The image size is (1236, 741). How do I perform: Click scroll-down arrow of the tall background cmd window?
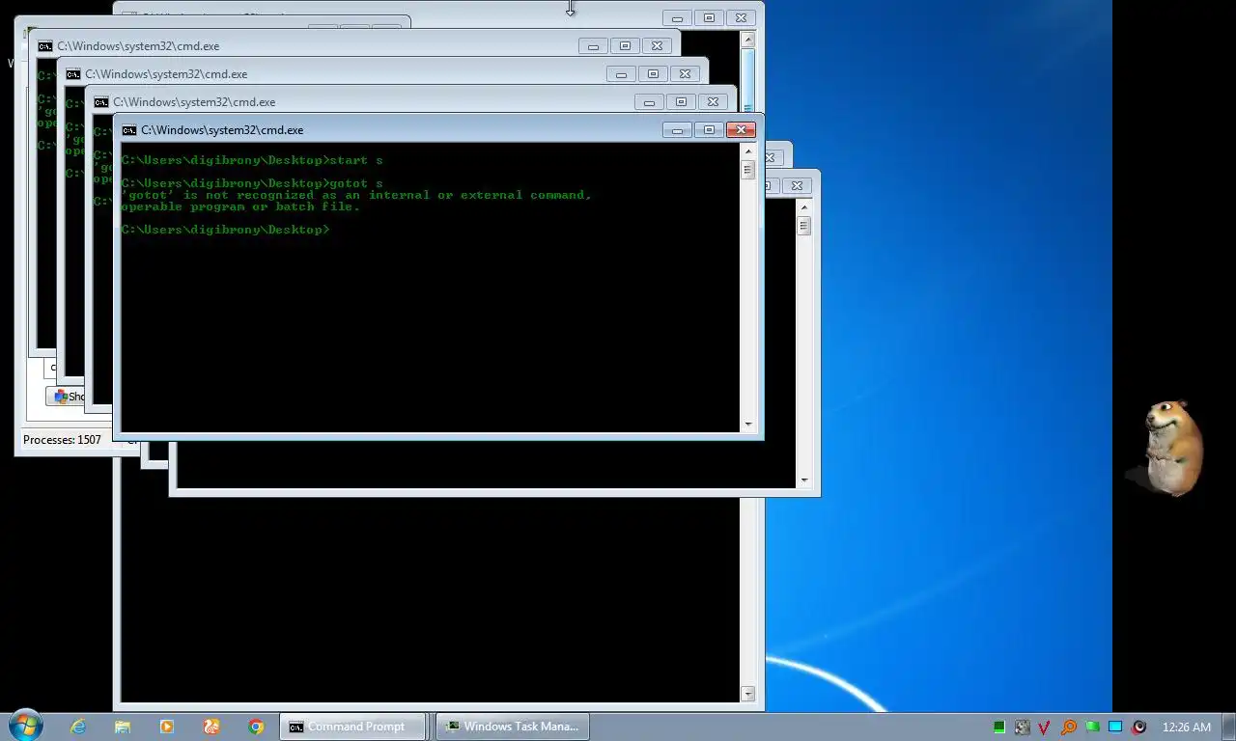747,694
